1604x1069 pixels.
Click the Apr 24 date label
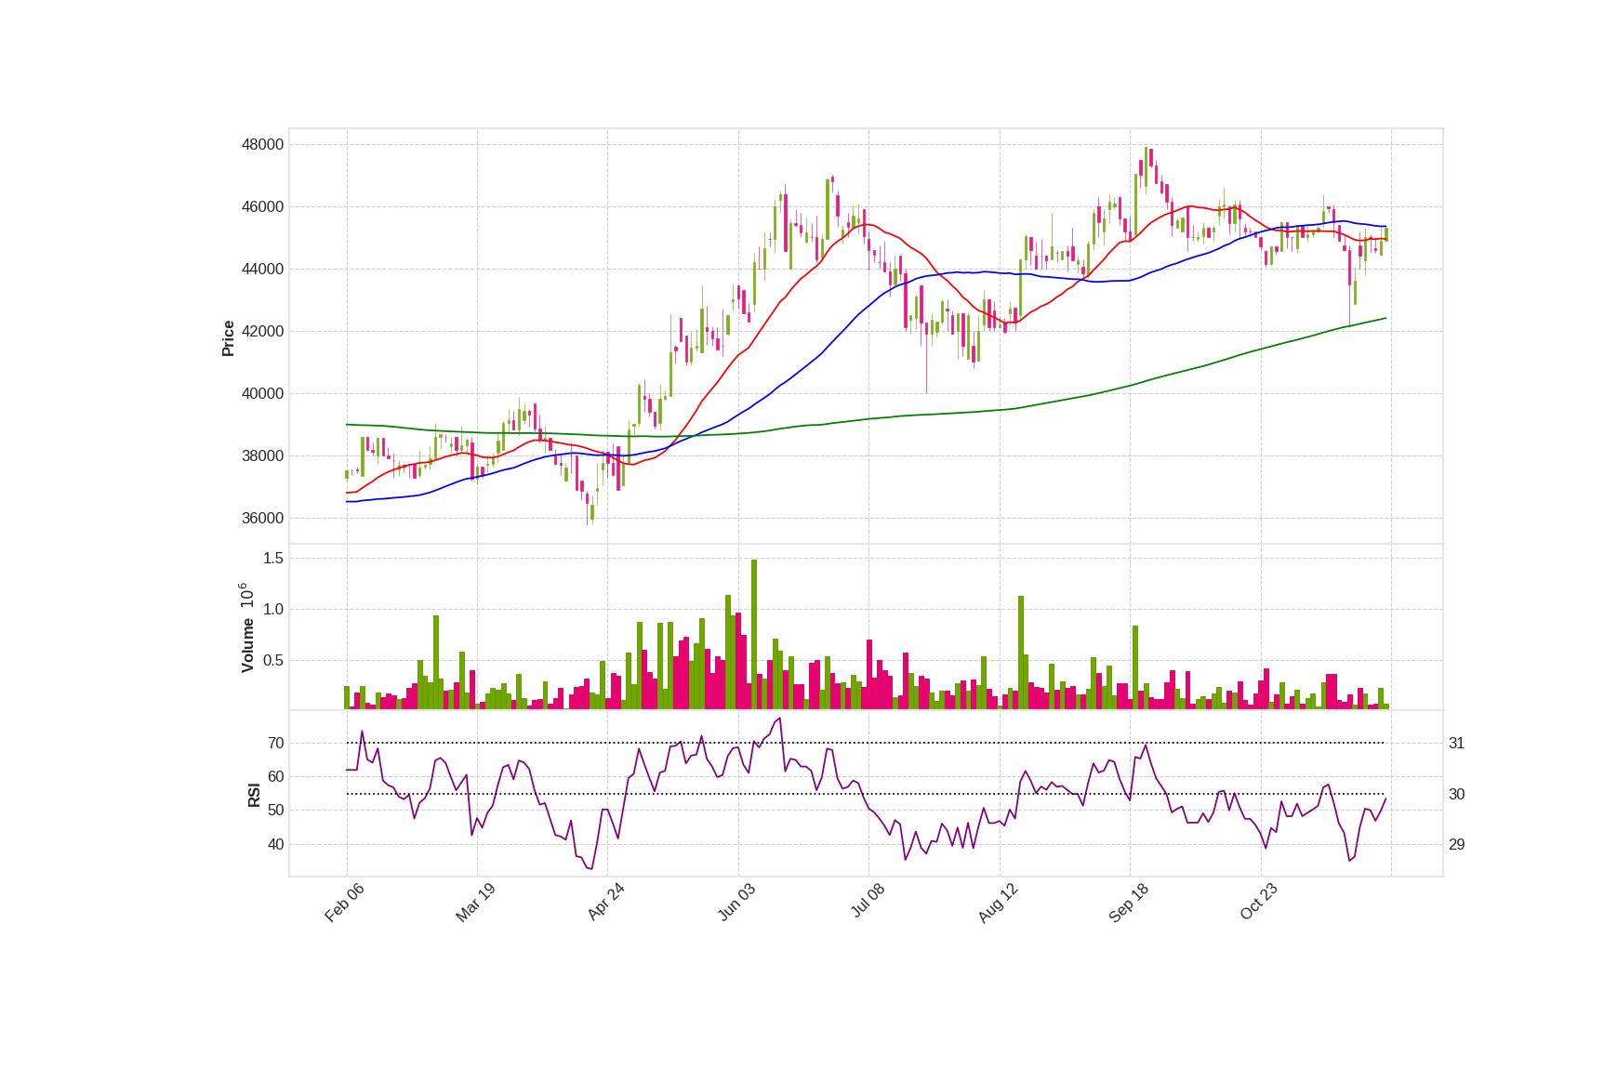point(605,903)
